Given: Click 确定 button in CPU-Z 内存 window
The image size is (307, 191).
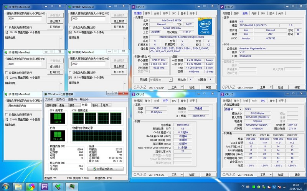Looking at the screenshot, I should coord(208,175).
